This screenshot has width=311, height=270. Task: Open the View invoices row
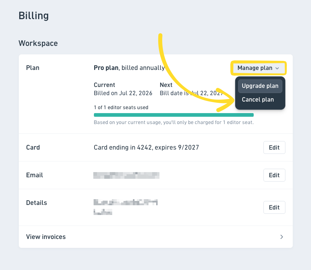156,237
